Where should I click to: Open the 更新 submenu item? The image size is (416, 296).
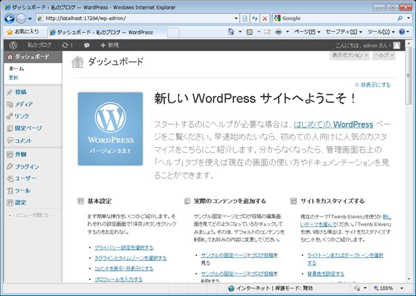coord(13,78)
